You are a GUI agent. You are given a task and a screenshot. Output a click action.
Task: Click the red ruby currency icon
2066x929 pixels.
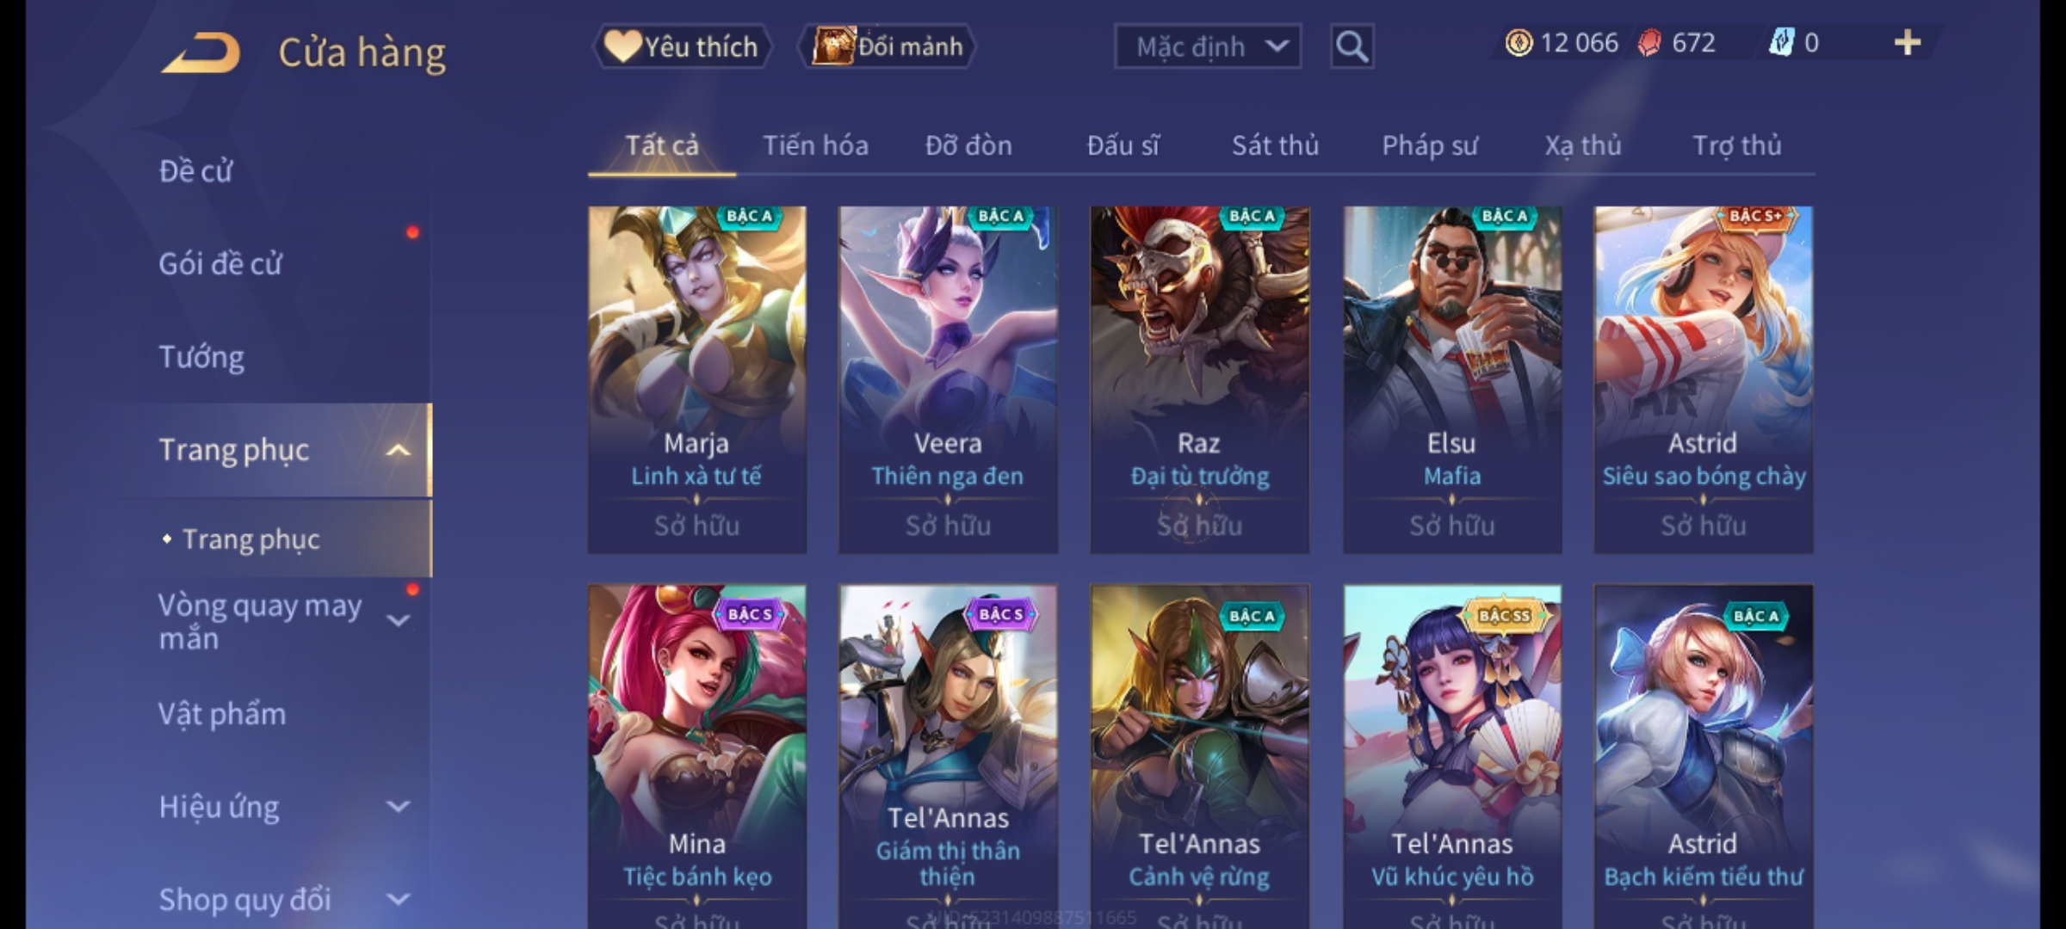pos(1649,43)
